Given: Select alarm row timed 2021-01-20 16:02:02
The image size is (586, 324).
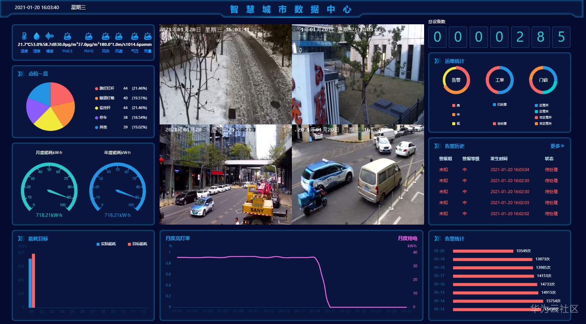Looking at the screenshot, I should (499, 214).
